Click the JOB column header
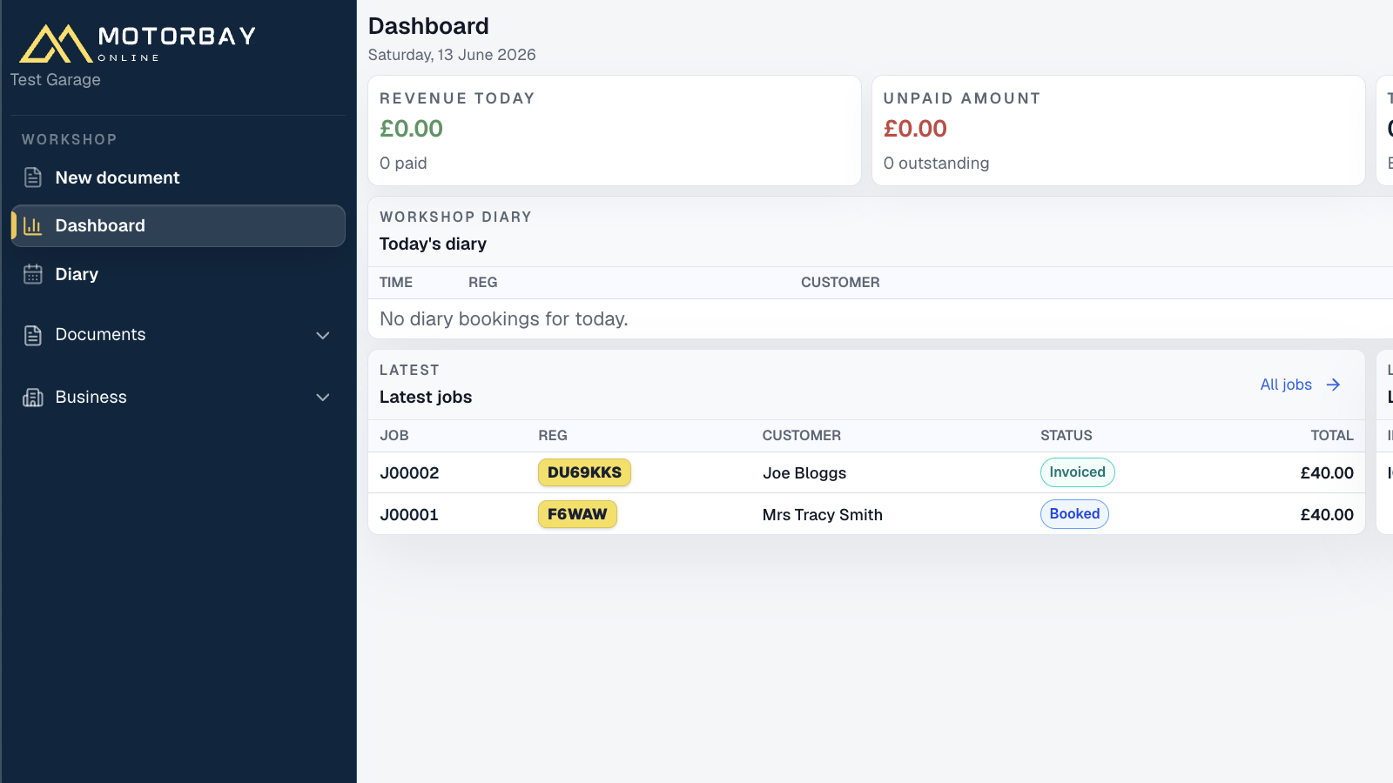 point(394,436)
